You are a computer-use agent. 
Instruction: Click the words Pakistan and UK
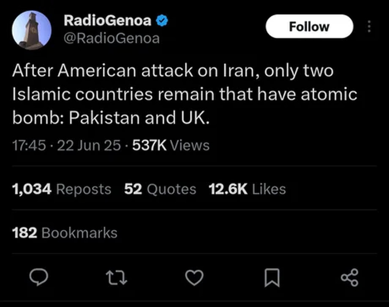pyautogui.click(x=139, y=117)
